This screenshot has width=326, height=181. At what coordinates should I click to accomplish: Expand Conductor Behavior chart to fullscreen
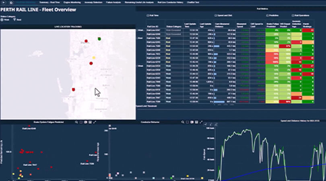pyautogui.click(x=201, y=122)
